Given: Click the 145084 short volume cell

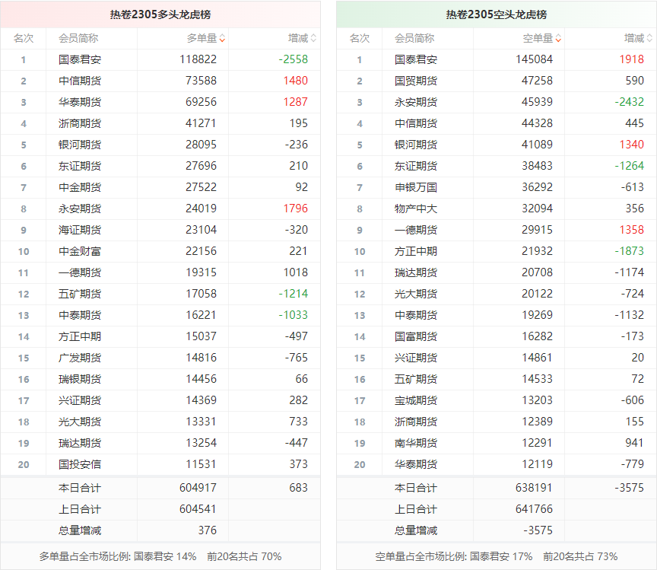Looking at the screenshot, I should [535, 59].
